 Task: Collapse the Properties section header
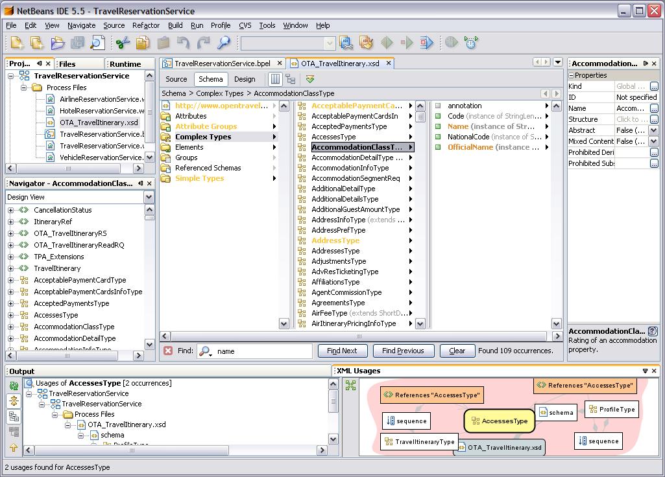572,75
